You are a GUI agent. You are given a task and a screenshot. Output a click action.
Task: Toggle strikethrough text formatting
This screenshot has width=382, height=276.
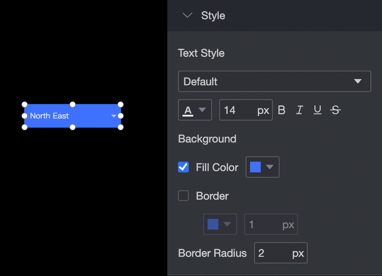coord(335,110)
